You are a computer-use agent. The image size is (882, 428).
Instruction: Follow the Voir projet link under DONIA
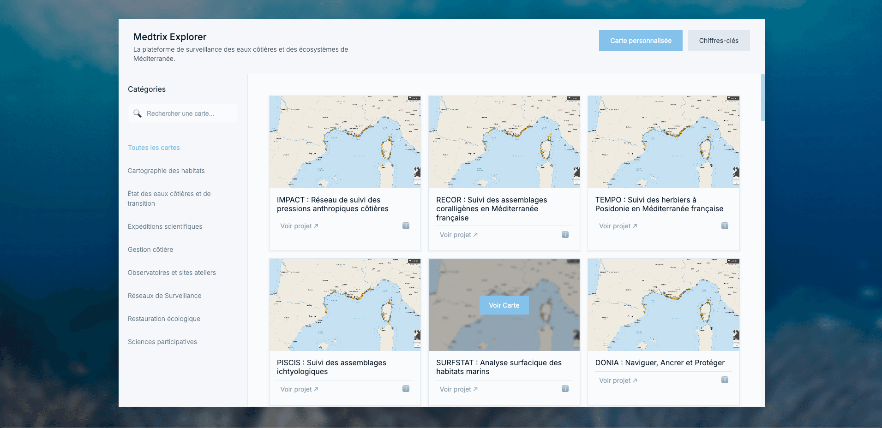pyautogui.click(x=618, y=380)
